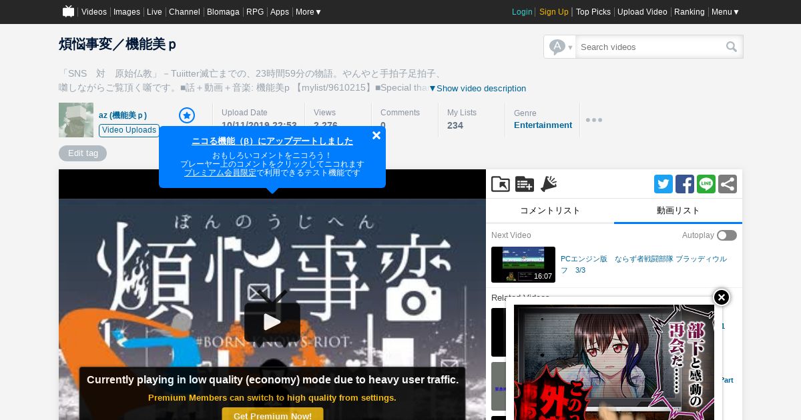Viewport: 801px width, 420px height.
Task: Share the video on Twitter
Action: tap(663, 184)
